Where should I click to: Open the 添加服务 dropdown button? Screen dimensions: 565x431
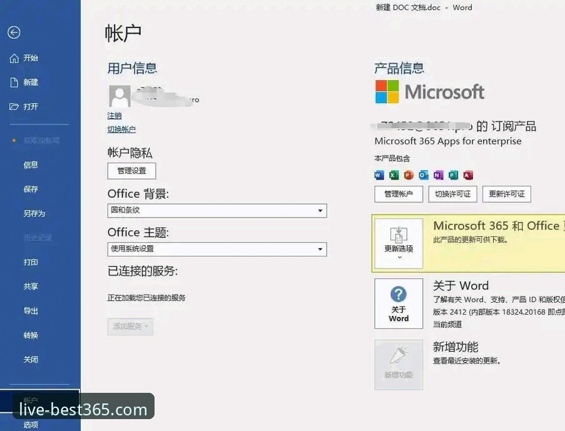pyautogui.click(x=130, y=327)
